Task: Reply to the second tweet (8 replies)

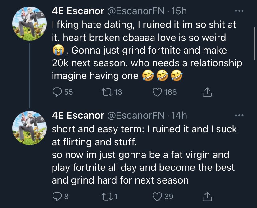Action: [x=57, y=196]
